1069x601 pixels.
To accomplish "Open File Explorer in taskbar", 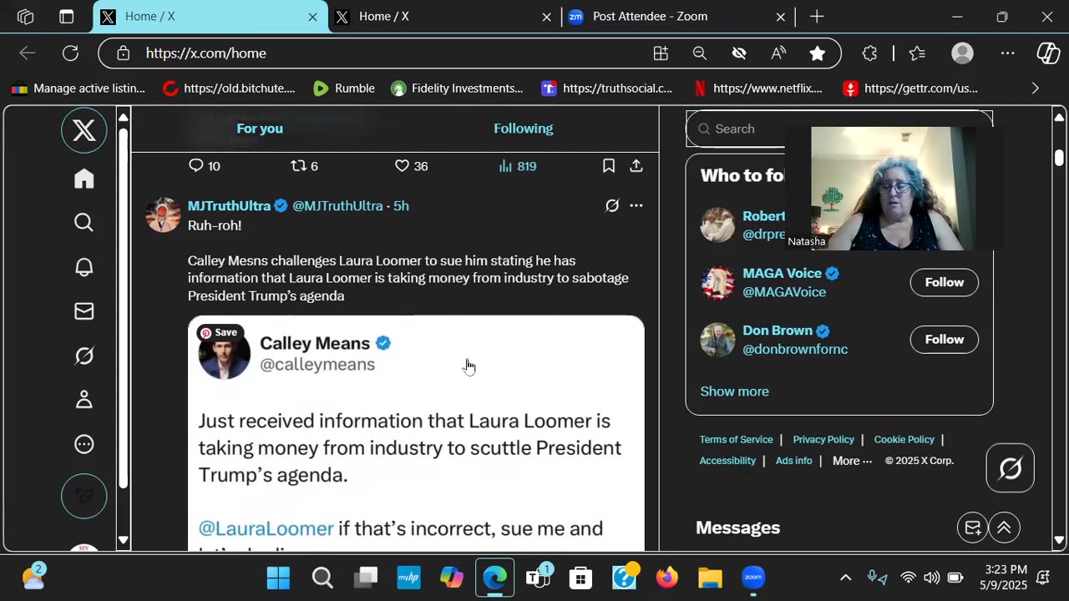I will [x=710, y=578].
